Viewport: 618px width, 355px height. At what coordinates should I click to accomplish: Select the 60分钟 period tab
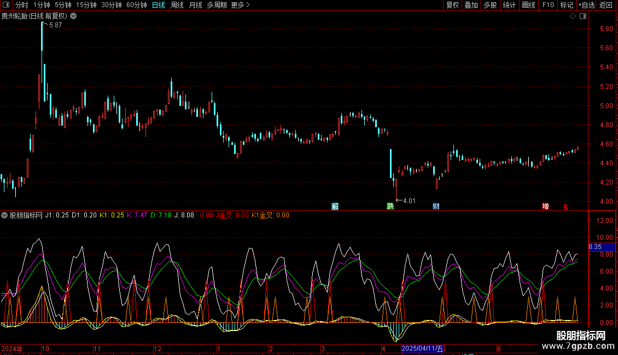tap(136, 5)
